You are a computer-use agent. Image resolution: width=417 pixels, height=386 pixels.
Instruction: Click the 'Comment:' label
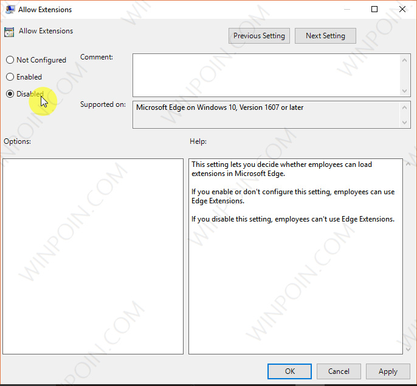(97, 57)
